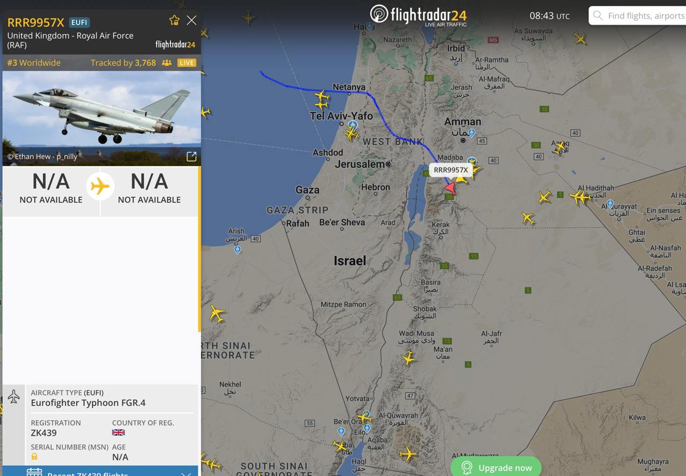Click the LIVE badge in panel header
This screenshot has width=686, height=476.
(x=187, y=63)
